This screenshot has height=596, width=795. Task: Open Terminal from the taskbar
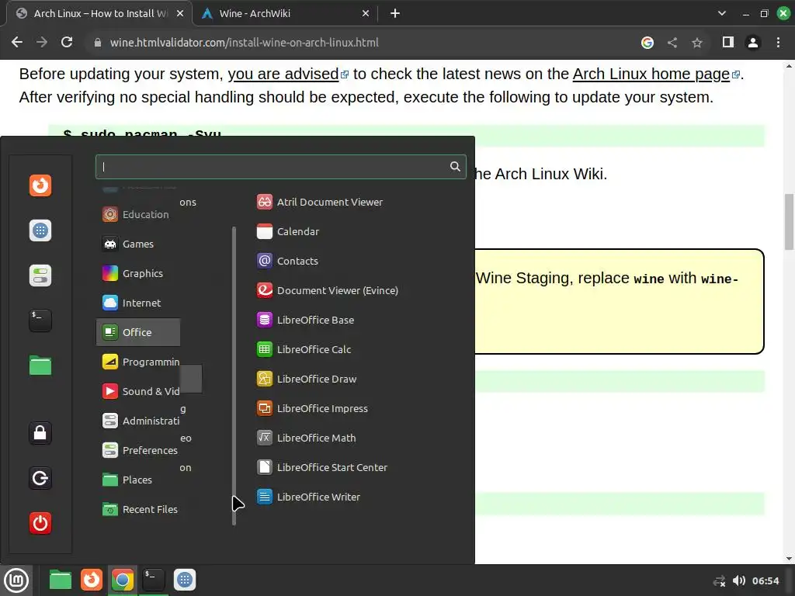click(153, 580)
